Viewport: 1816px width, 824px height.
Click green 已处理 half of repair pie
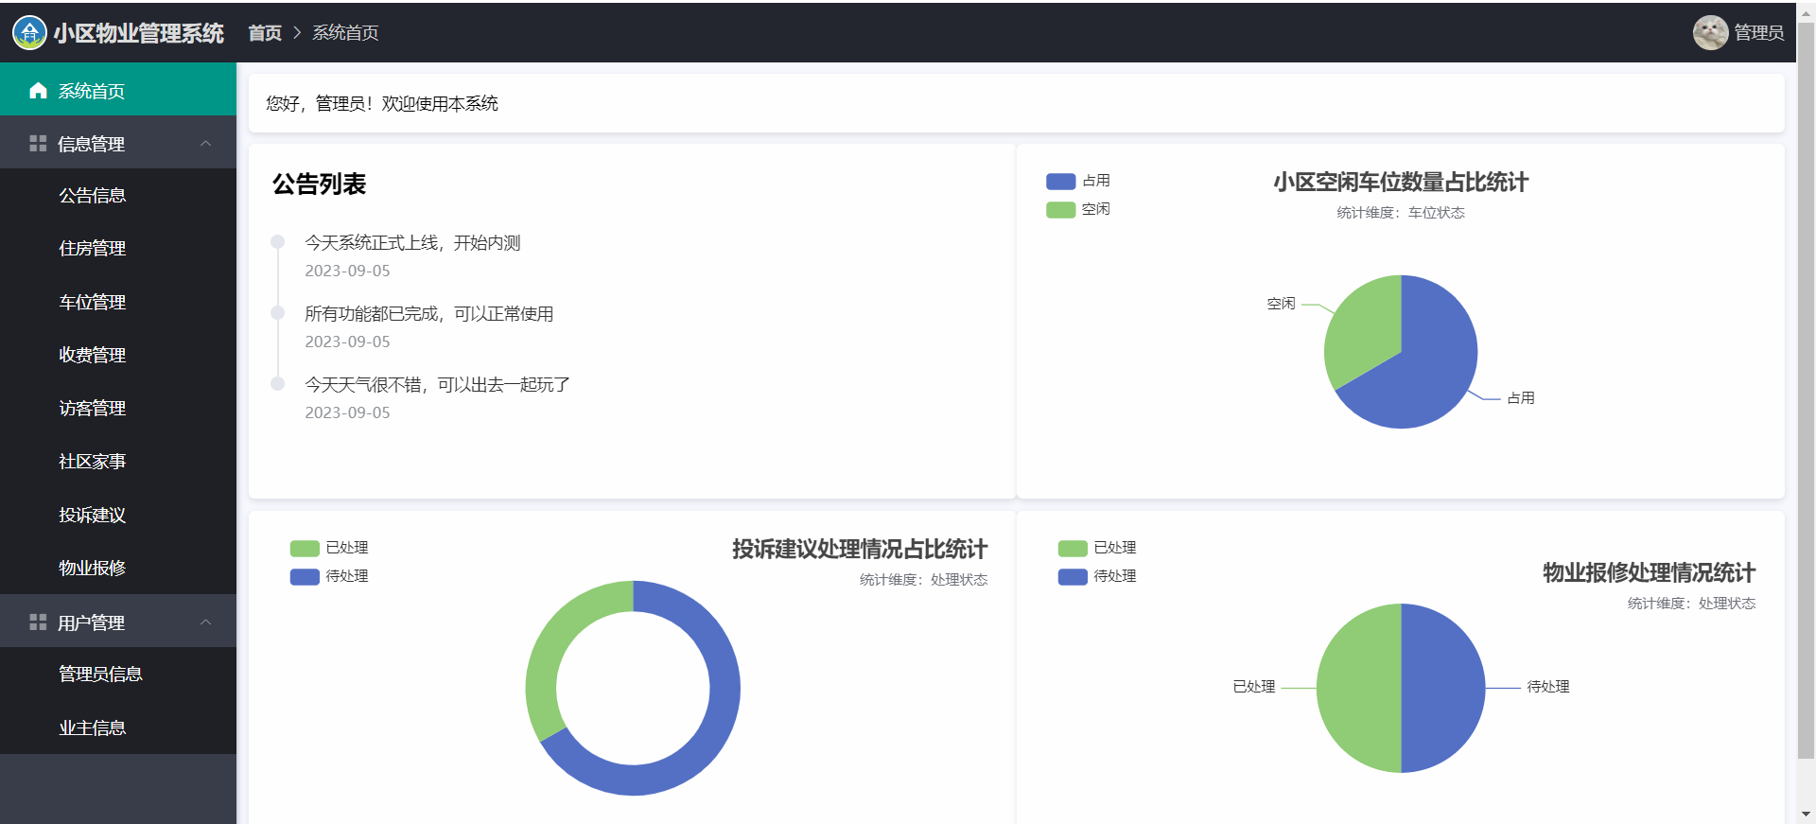pyautogui.click(x=1359, y=688)
